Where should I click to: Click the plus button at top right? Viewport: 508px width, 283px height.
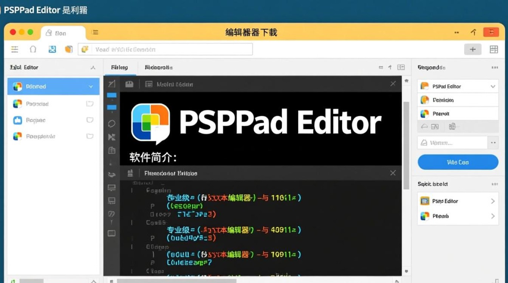tap(473, 49)
